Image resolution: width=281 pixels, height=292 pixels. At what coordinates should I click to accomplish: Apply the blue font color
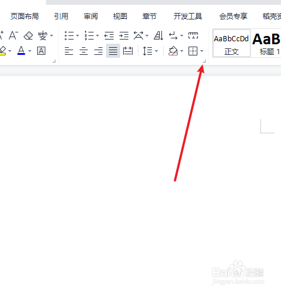pyautogui.click(x=21, y=51)
